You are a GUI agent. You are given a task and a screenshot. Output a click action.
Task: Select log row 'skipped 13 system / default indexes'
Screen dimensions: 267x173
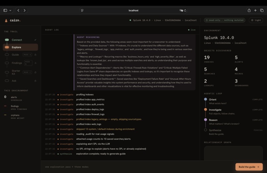120,129
